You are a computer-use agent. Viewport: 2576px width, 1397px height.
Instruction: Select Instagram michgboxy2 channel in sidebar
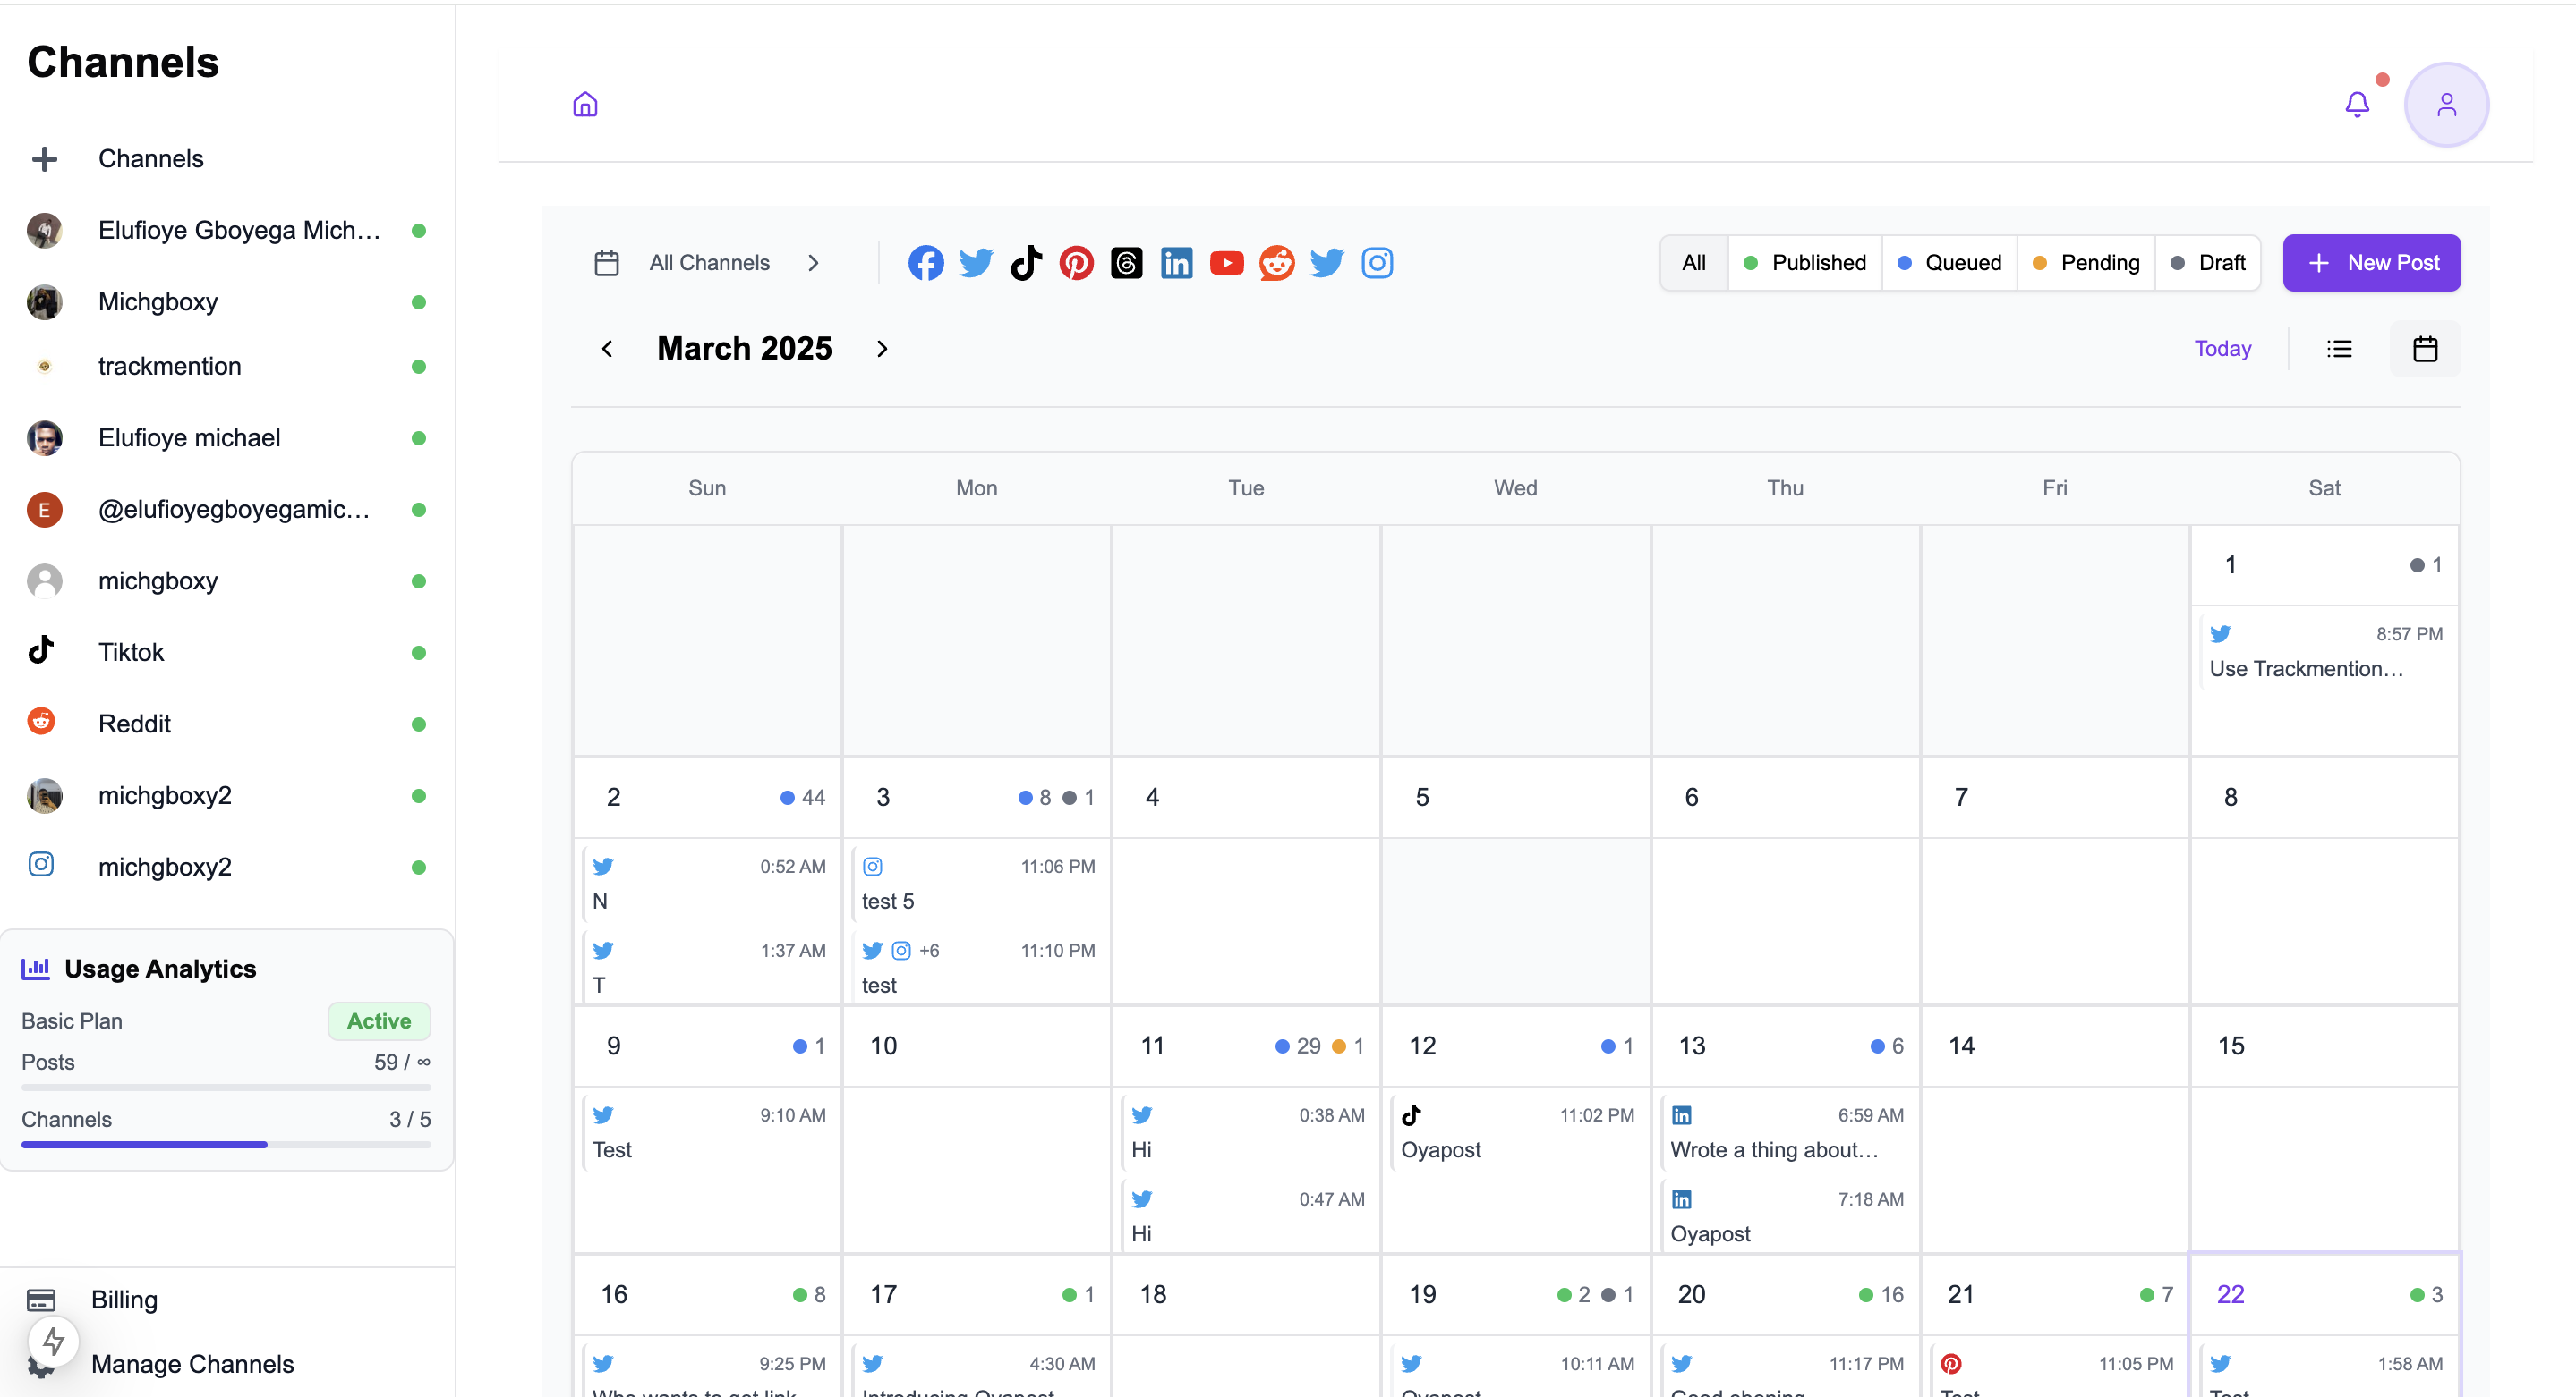click(226, 867)
